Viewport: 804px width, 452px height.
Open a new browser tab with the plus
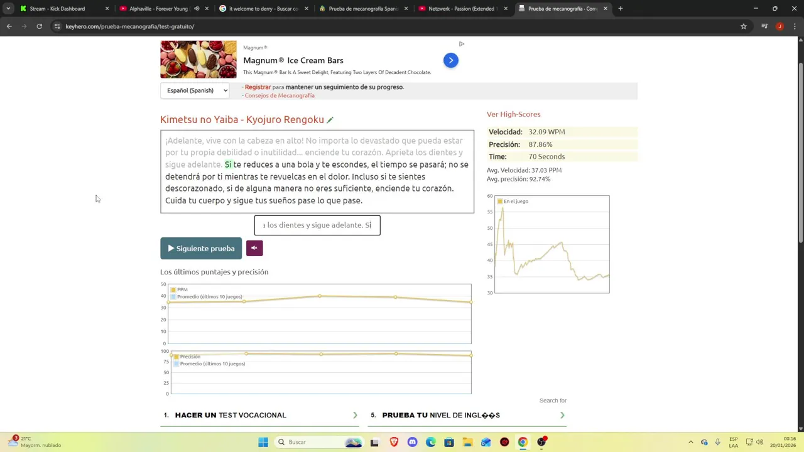click(620, 9)
